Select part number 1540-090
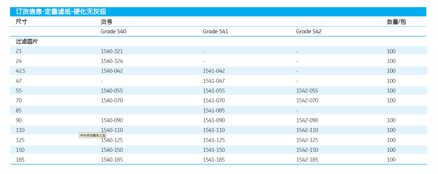Image resolution: width=438 pixels, height=174 pixels. coord(112,120)
